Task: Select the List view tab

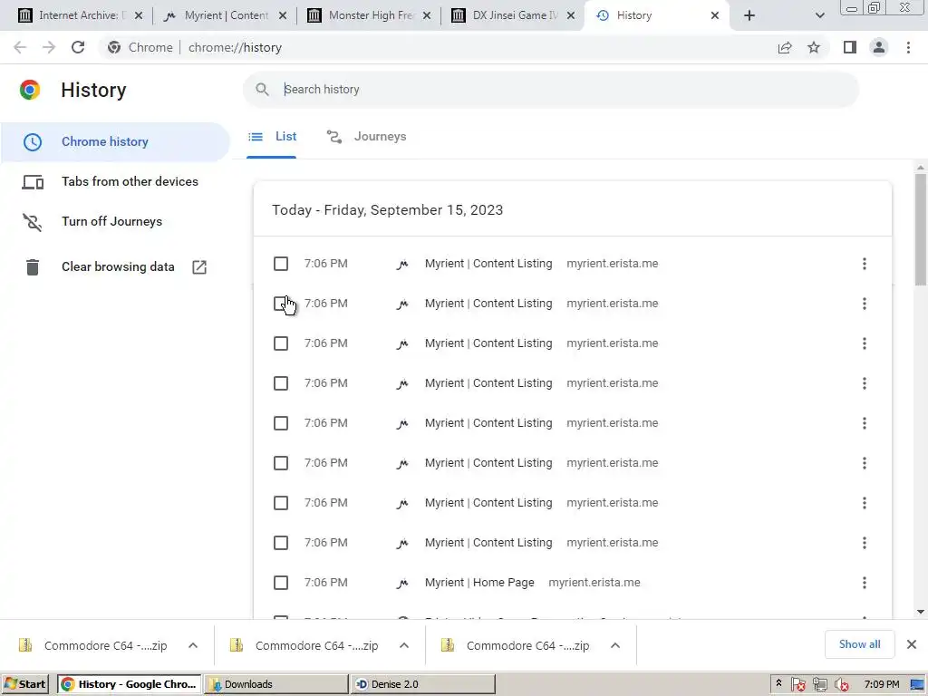Action: [272, 137]
